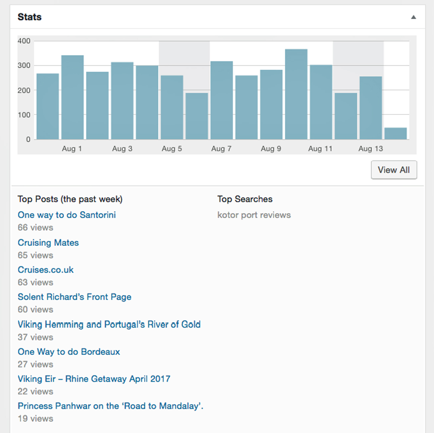Click the View All button

click(394, 170)
